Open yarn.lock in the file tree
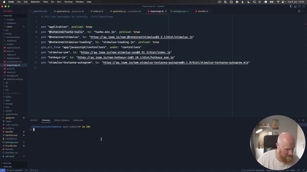This screenshot has height=172, width=307. pyautogui.click(x=10, y=156)
